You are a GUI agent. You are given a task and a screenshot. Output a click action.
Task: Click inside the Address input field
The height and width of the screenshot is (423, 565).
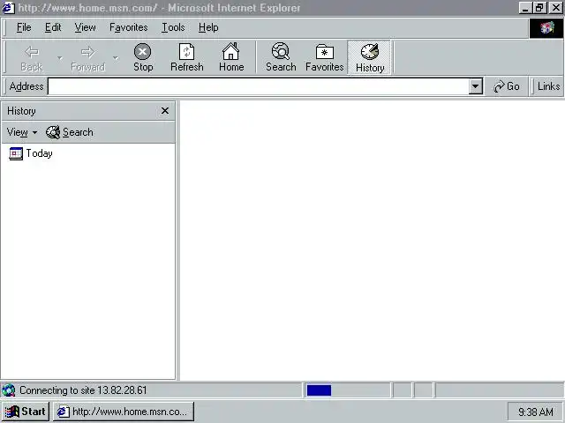coord(259,86)
